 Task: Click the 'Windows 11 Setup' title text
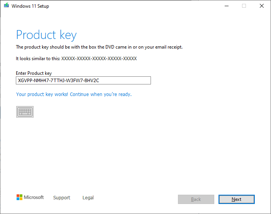pyautogui.click(x=30, y=6)
